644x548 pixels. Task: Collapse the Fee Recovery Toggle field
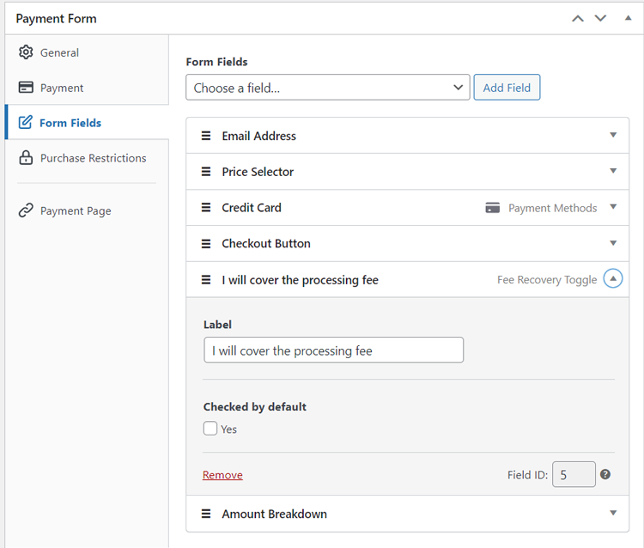tap(613, 278)
